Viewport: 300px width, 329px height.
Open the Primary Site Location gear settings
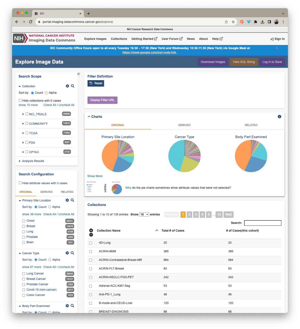click(x=67, y=200)
